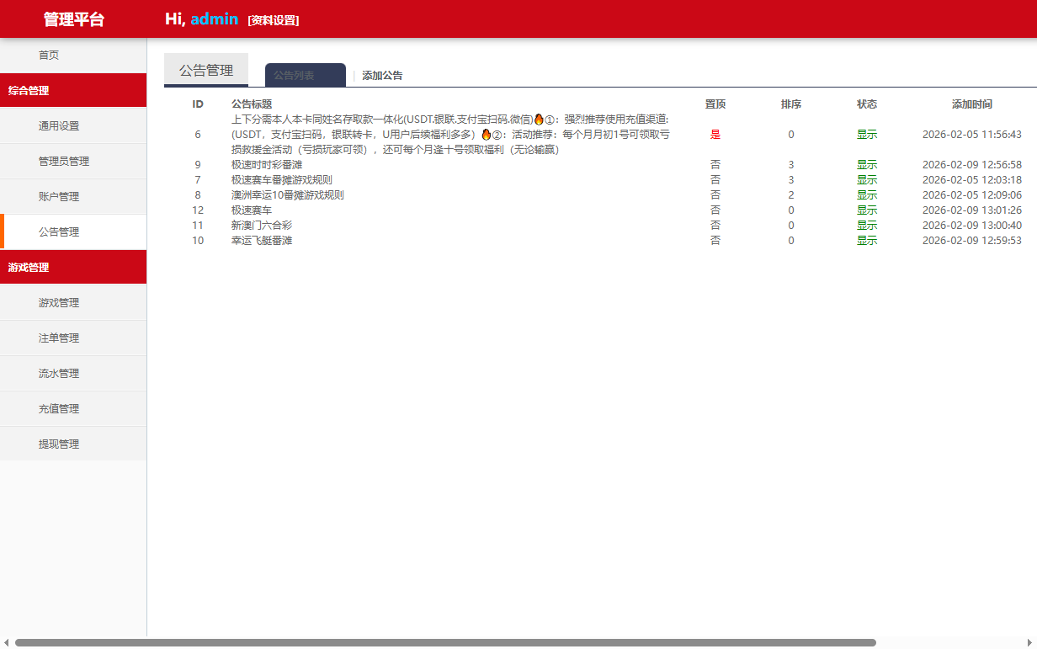The height and width of the screenshot is (649, 1037).
Task: Click the 极速时时彩番摊 announcement title
Action: pyautogui.click(x=267, y=165)
